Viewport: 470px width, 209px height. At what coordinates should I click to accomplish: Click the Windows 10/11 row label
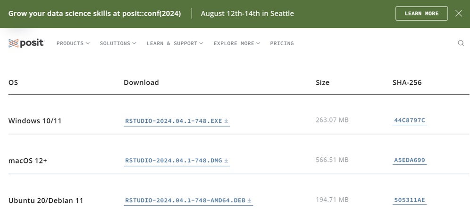[35, 121]
